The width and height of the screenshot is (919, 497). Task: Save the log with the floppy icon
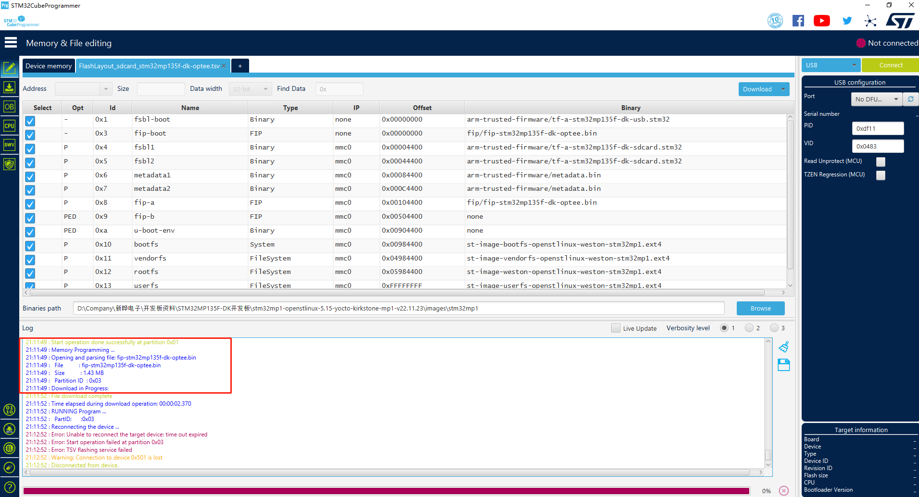tap(784, 365)
